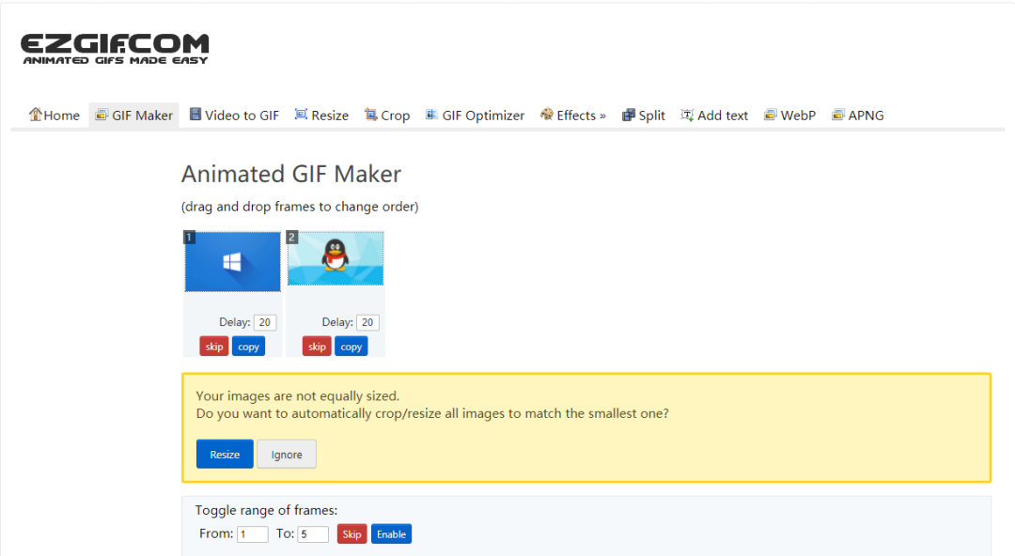Open the Split menu label
Image resolution: width=1015 pixels, height=556 pixels.
click(x=652, y=116)
